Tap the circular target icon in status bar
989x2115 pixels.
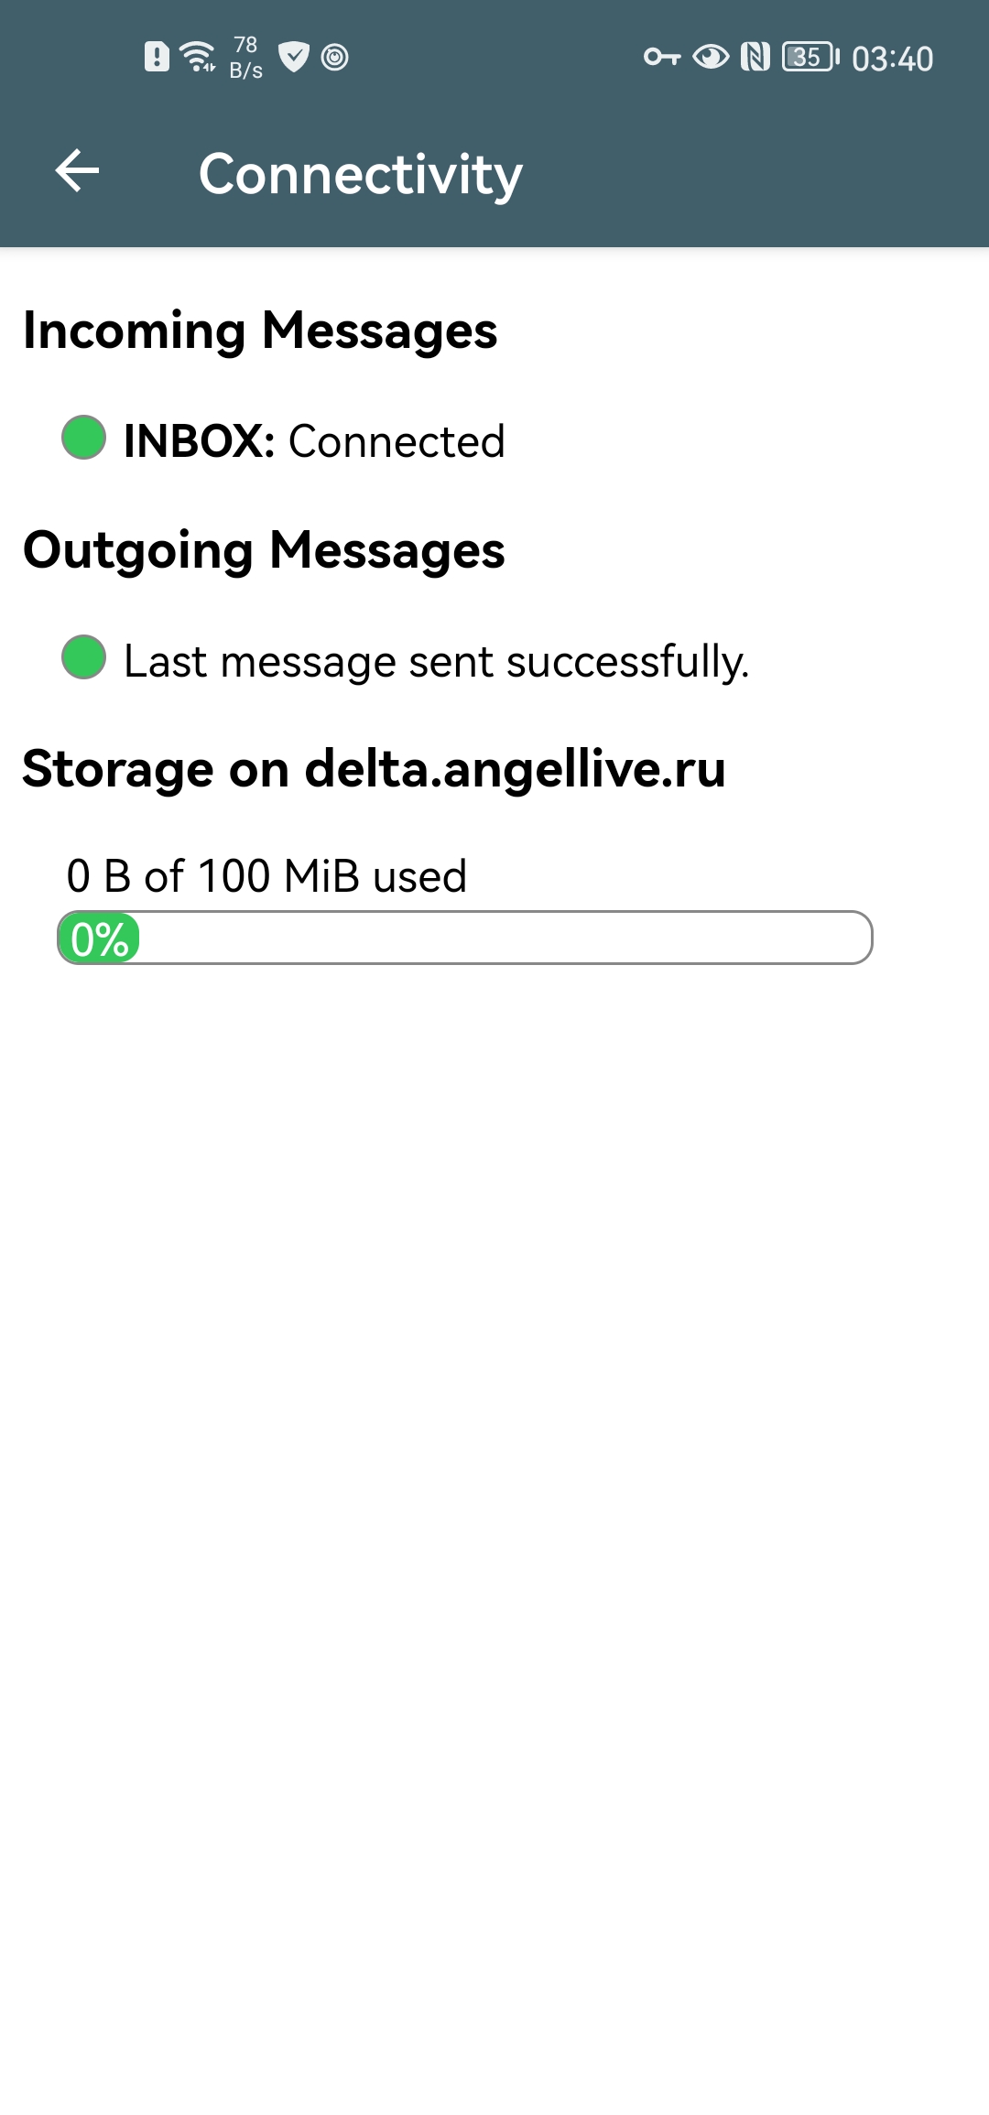point(335,57)
